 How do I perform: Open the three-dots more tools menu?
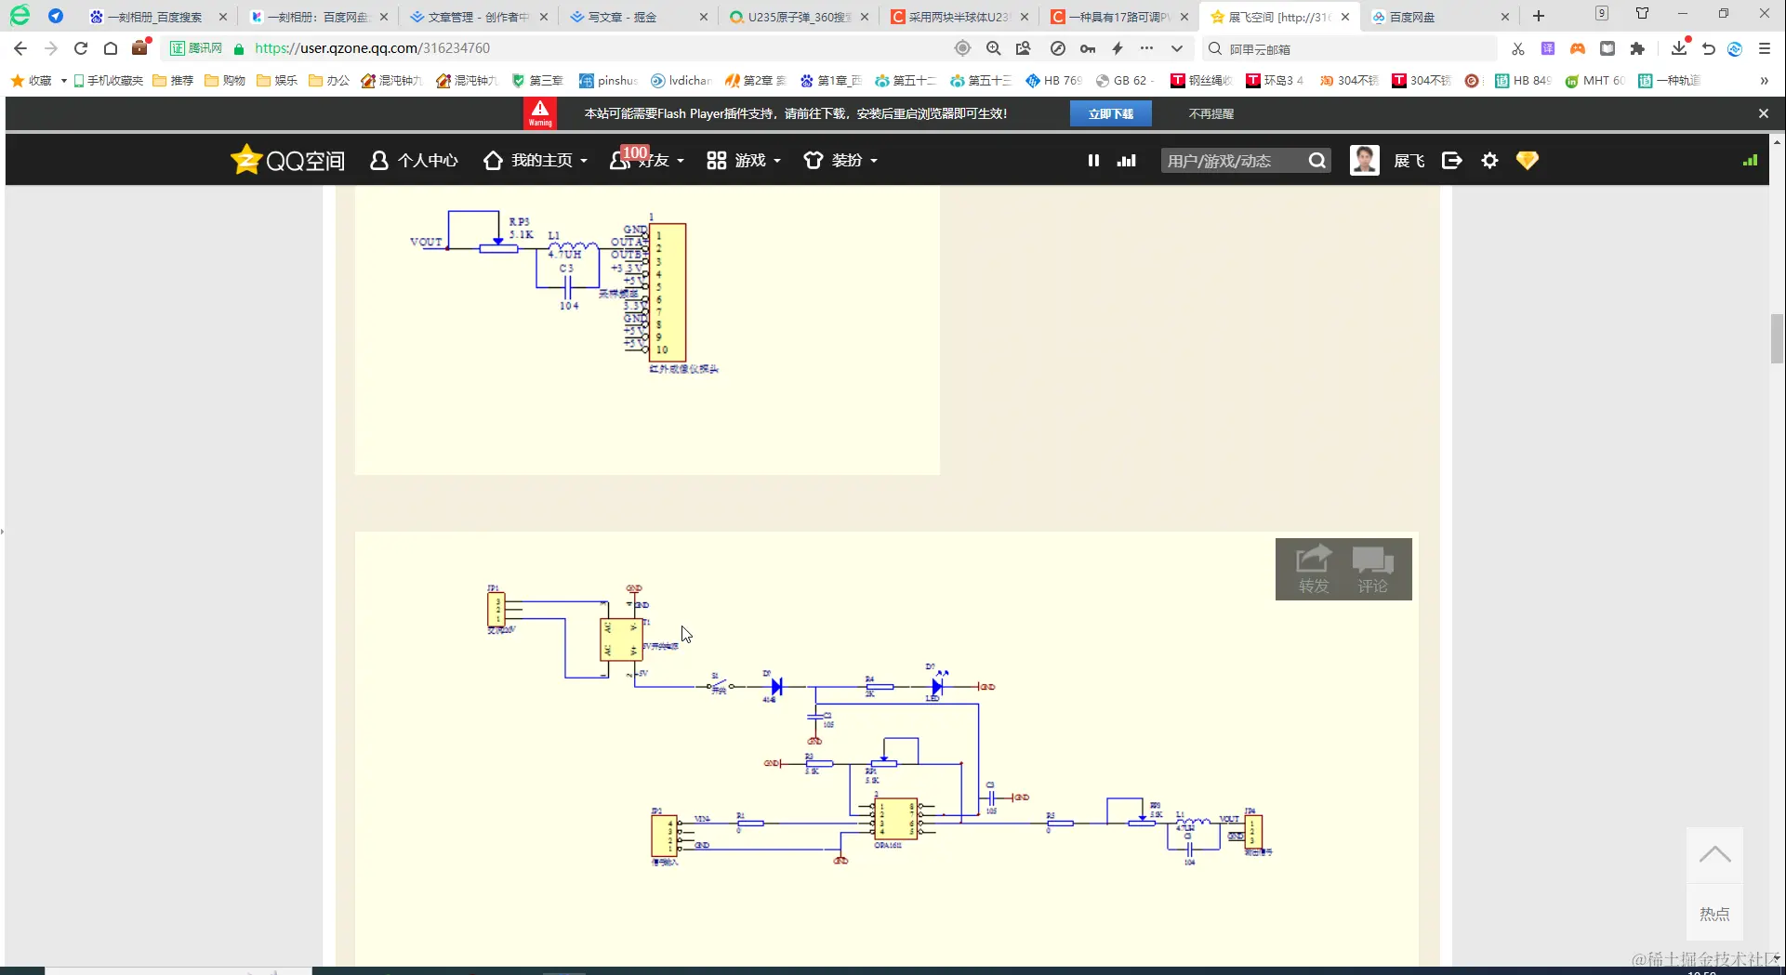tap(1146, 48)
